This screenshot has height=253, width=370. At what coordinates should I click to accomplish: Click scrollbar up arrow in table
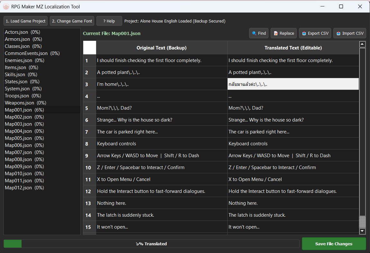362,44
